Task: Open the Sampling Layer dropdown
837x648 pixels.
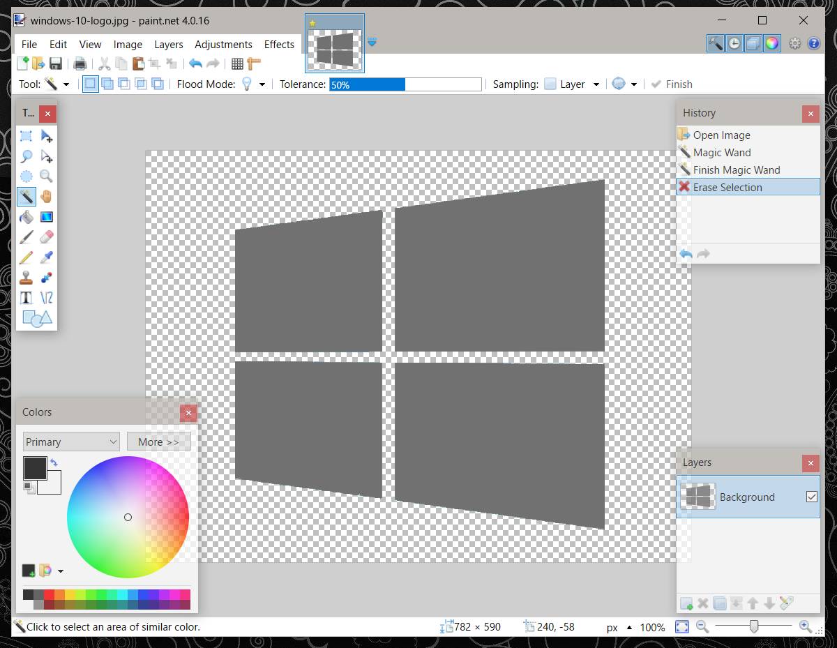Action: coord(596,84)
